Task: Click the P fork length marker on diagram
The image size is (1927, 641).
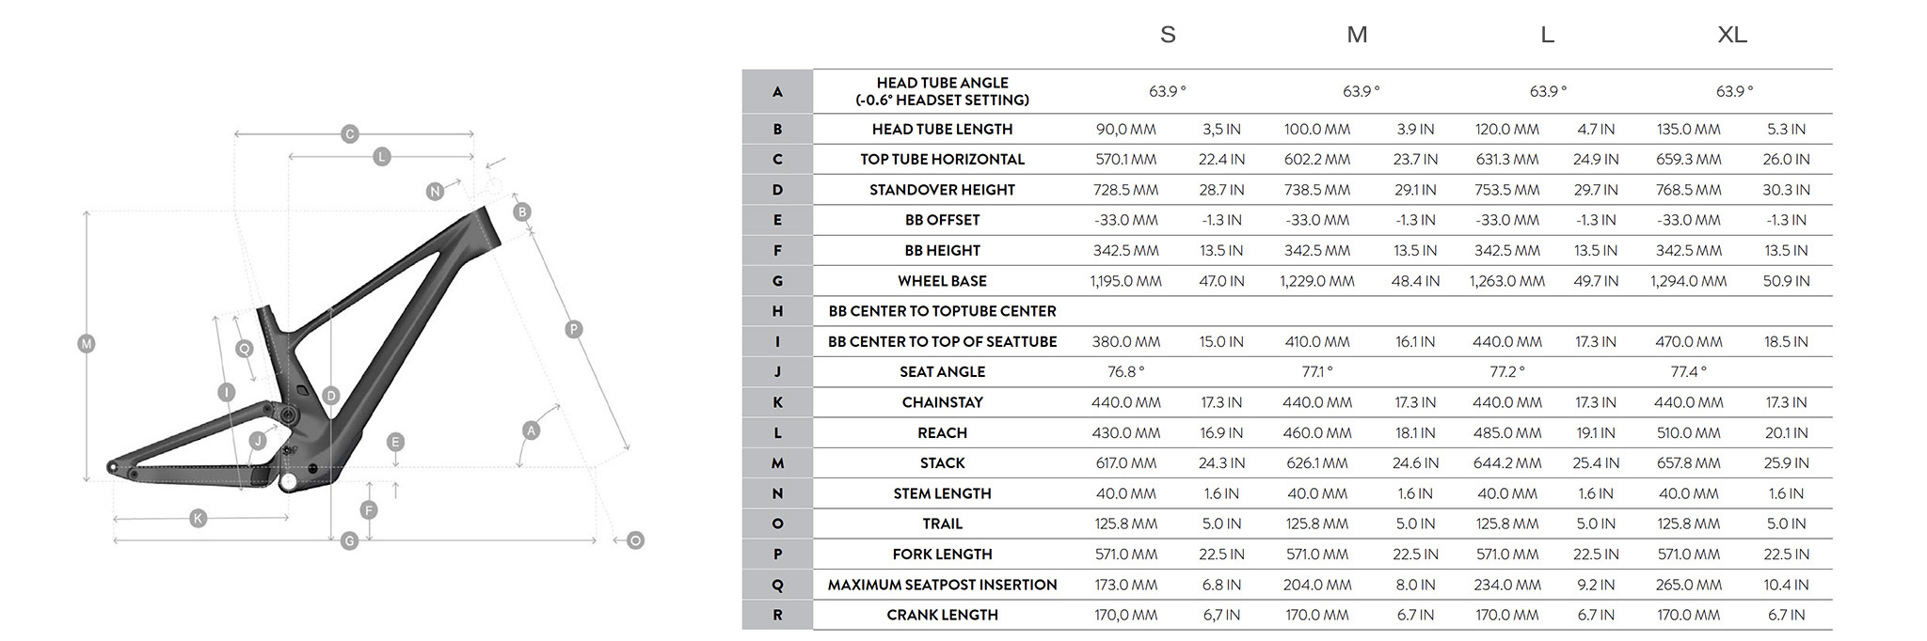Action: click(574, 329)
